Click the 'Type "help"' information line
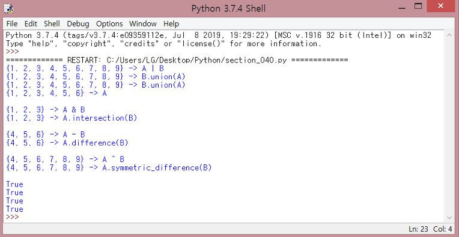The height and width of the screenshot is (237, 459). pyautogui.click(x=163, y=44)
